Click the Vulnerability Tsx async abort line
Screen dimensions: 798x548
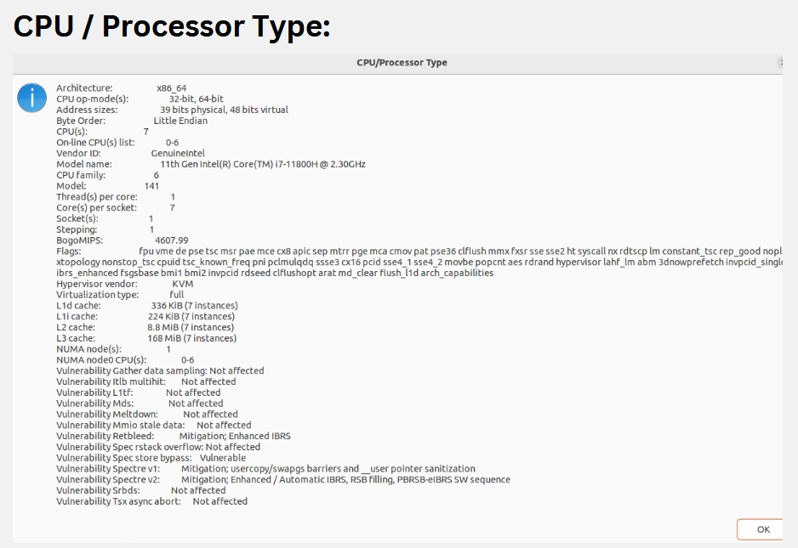coord(151,501)
